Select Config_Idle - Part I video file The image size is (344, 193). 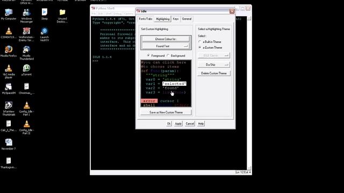coord(26,108)
